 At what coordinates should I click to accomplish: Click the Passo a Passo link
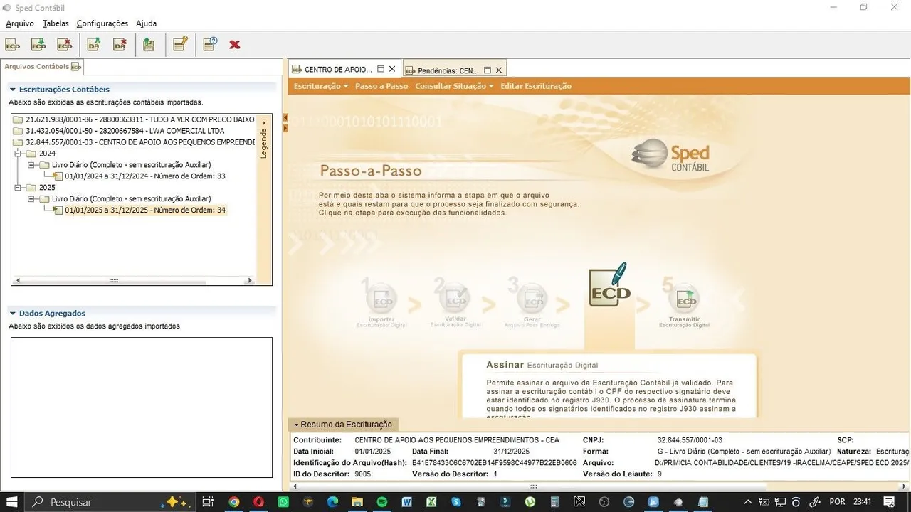(381, 86)
